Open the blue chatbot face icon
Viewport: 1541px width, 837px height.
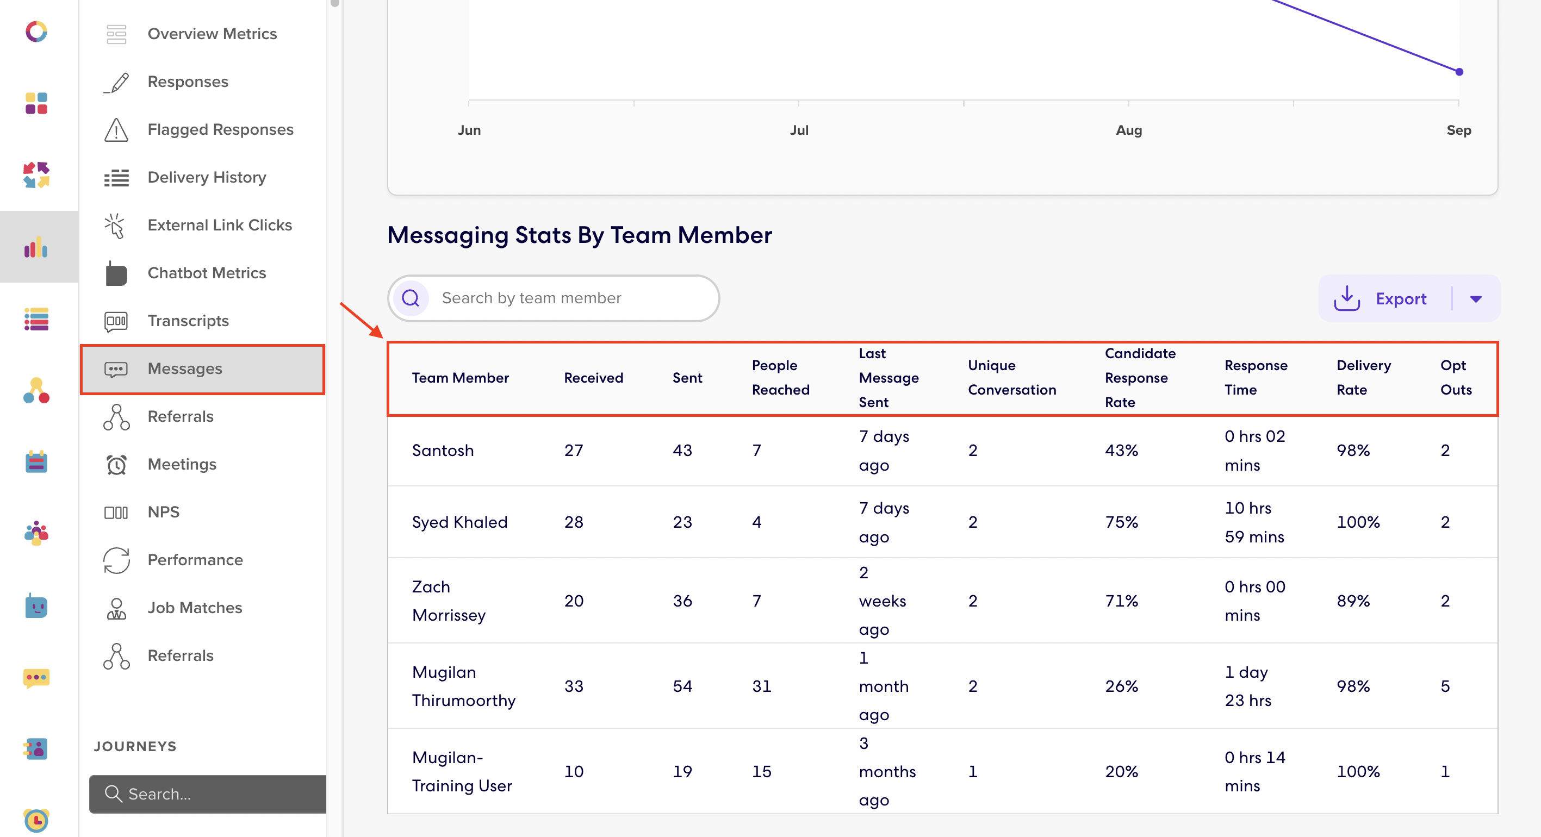pyautogui.click(x=36, y=606)
